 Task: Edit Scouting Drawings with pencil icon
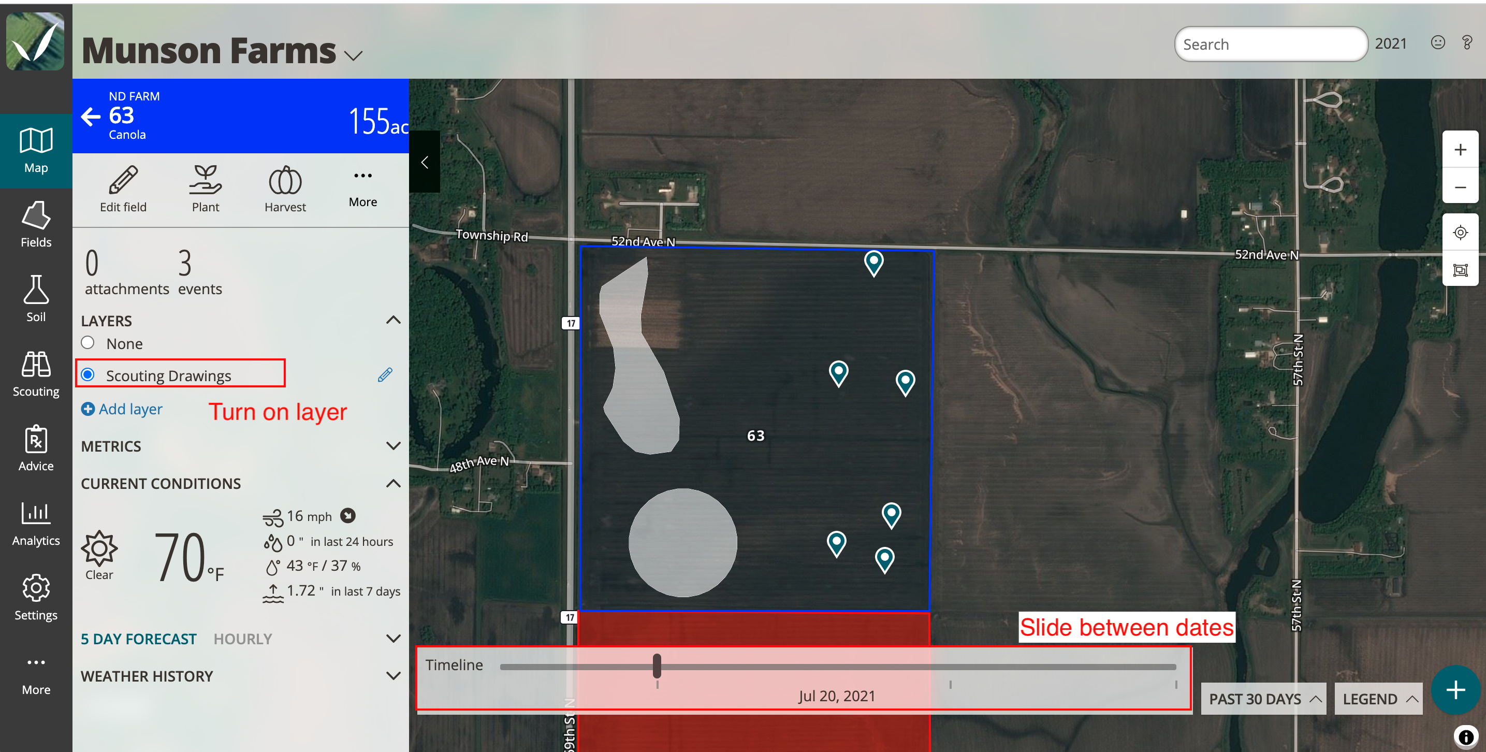385,375
